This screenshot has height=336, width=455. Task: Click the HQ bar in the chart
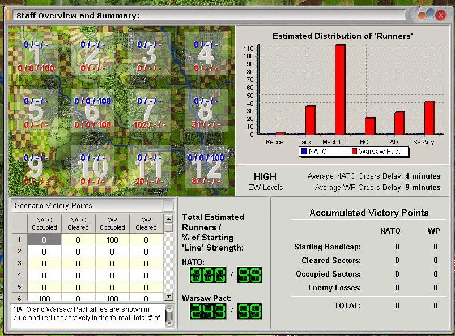370,126
